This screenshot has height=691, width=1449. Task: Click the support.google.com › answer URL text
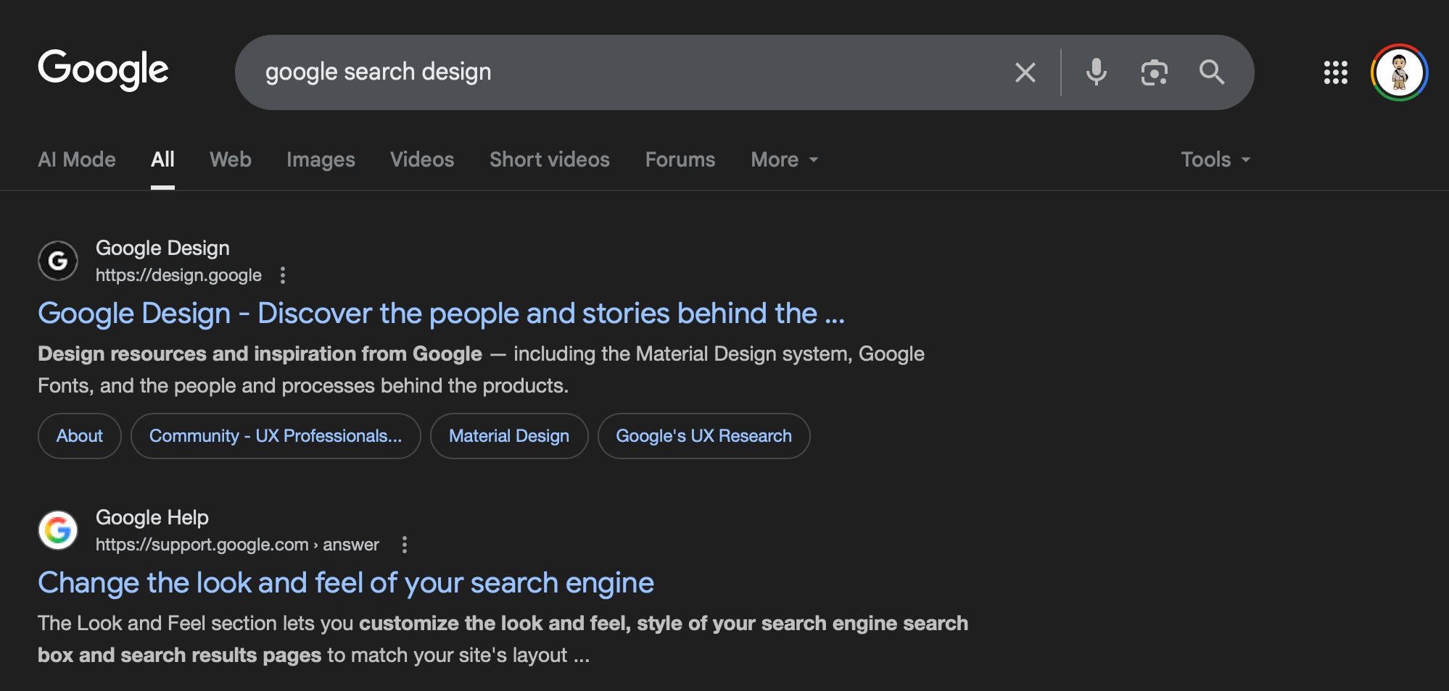click(237, 545)
